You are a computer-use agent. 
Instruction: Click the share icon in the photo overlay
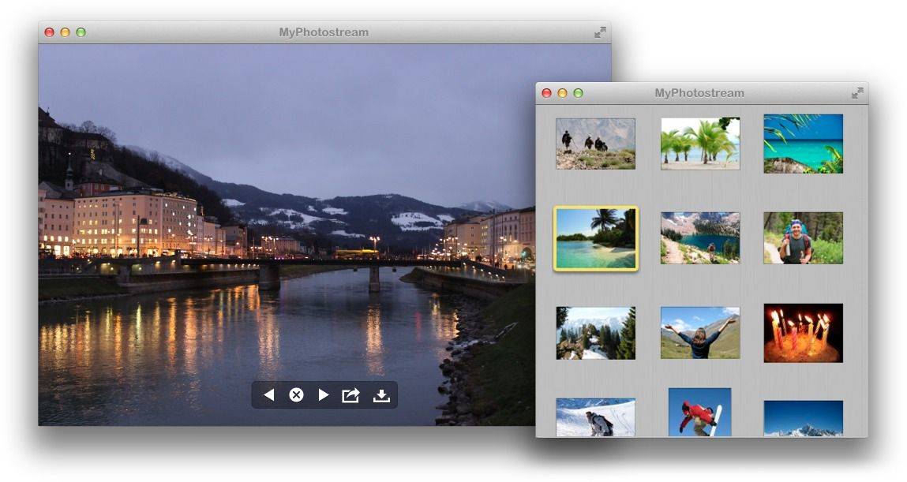click(x=350, y=395)
